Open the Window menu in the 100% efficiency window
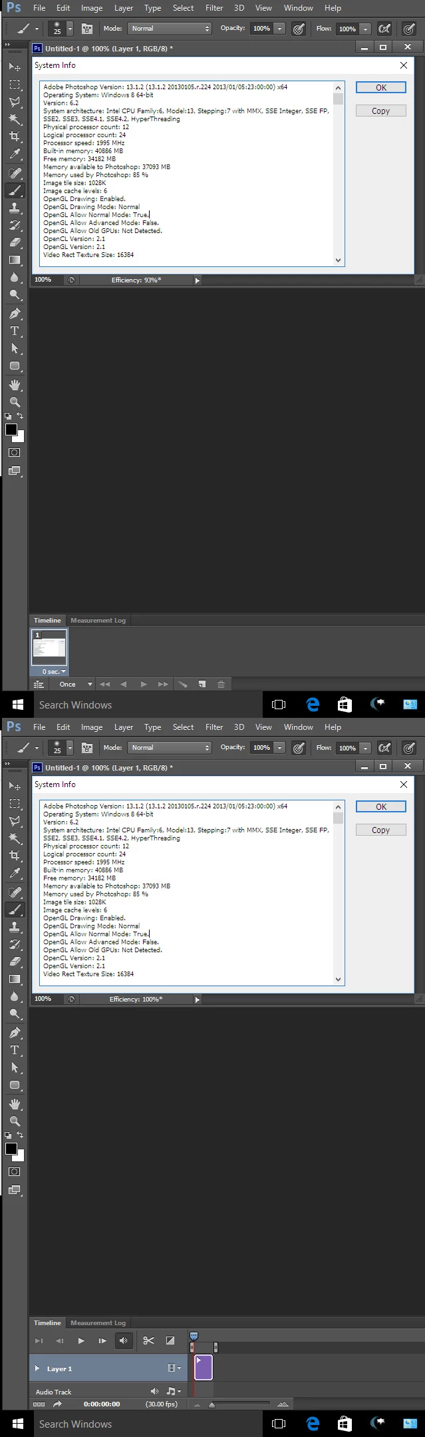Viewport: 425px width, 1437px height. 299,727
